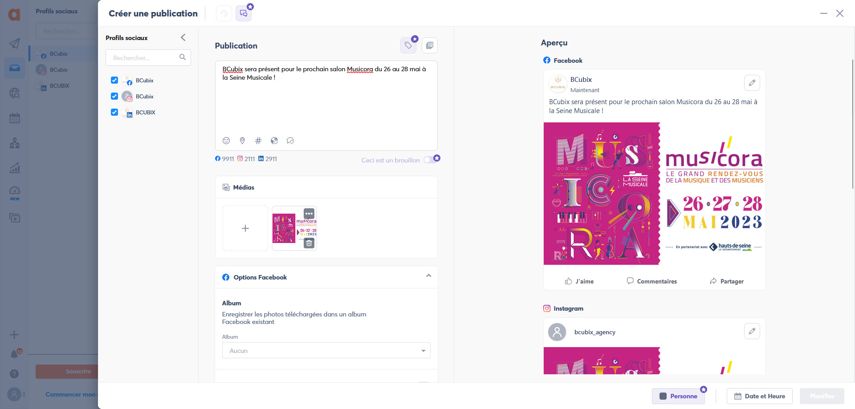The width and height of the screenshot is (855, 409).
Task: Open the Date et Heure picker
Action: pos(759,396)
